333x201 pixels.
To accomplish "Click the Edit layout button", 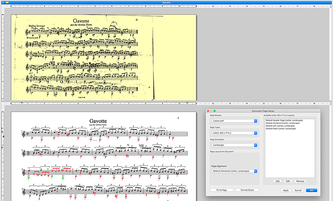I will coord(288,181).
